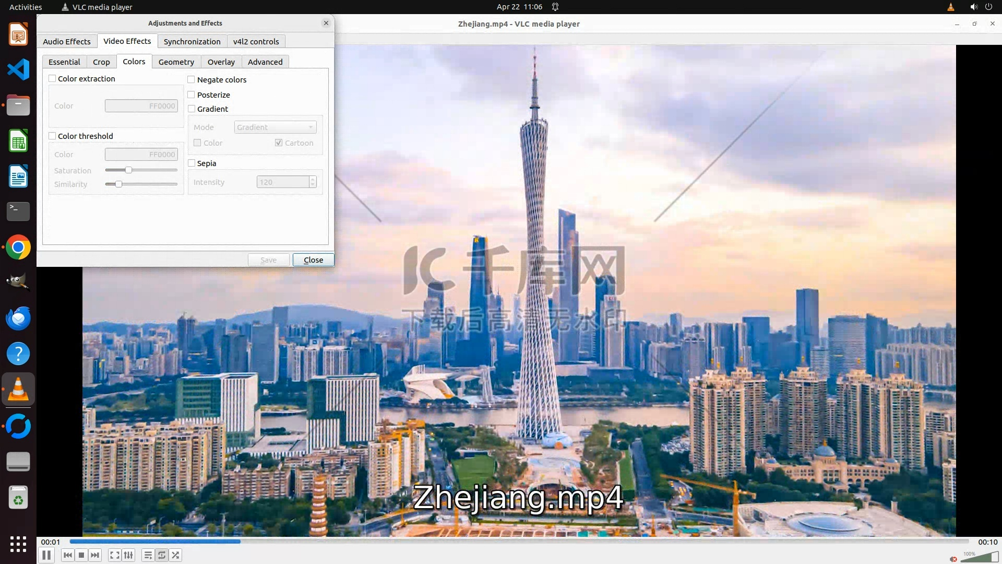Click the Sepia intensity spinner arrows
The image size is (1002, 564).
[x=313, y=182]
